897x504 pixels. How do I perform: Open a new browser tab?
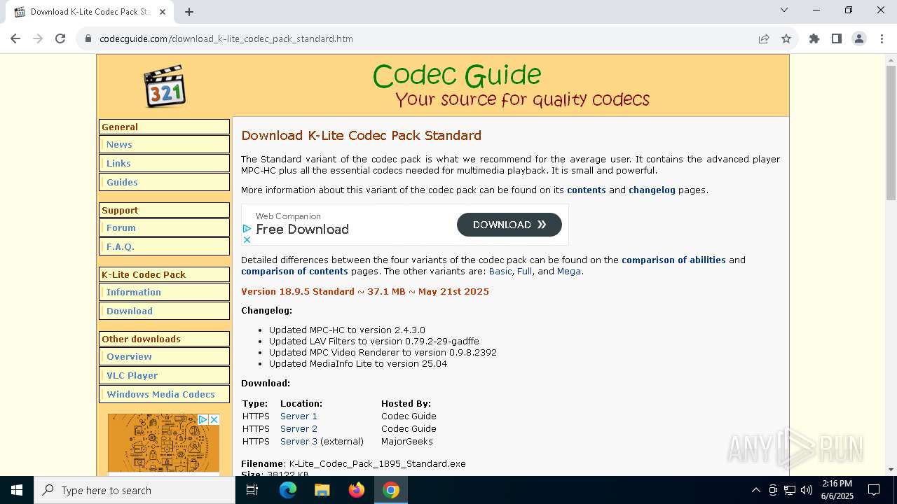click(189, 12)
